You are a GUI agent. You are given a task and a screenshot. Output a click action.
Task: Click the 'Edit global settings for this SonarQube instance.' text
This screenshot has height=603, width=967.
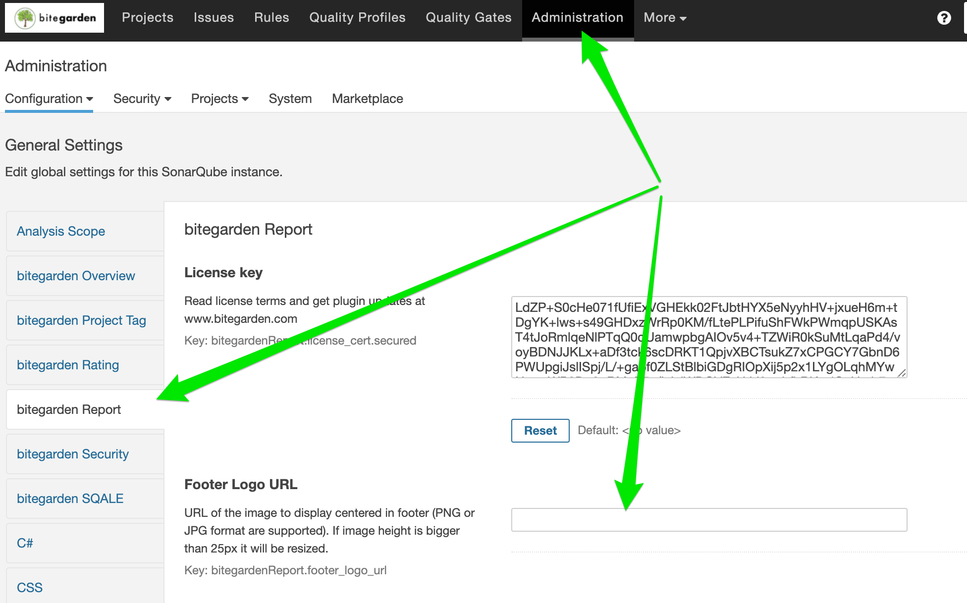click(144, 172)
